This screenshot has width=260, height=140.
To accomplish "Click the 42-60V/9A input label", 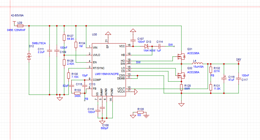I will [17, 16].
